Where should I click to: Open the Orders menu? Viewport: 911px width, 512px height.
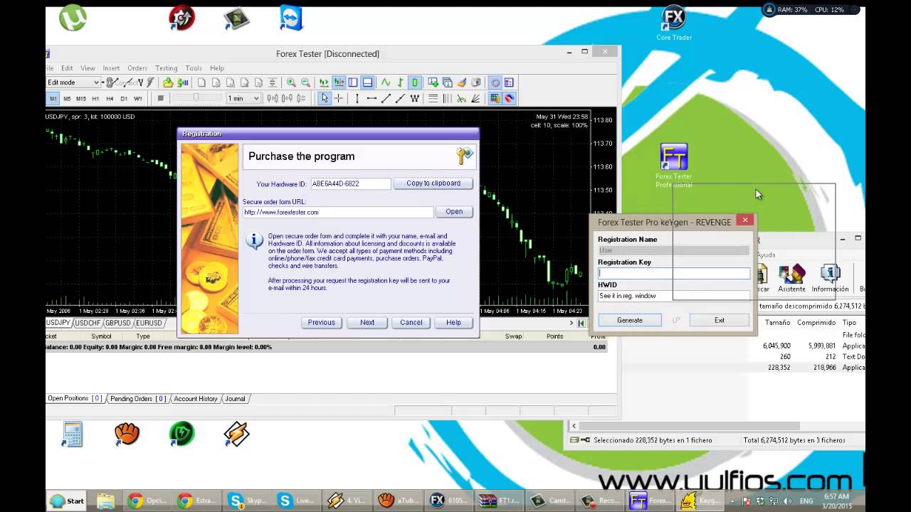coord(137,68)
